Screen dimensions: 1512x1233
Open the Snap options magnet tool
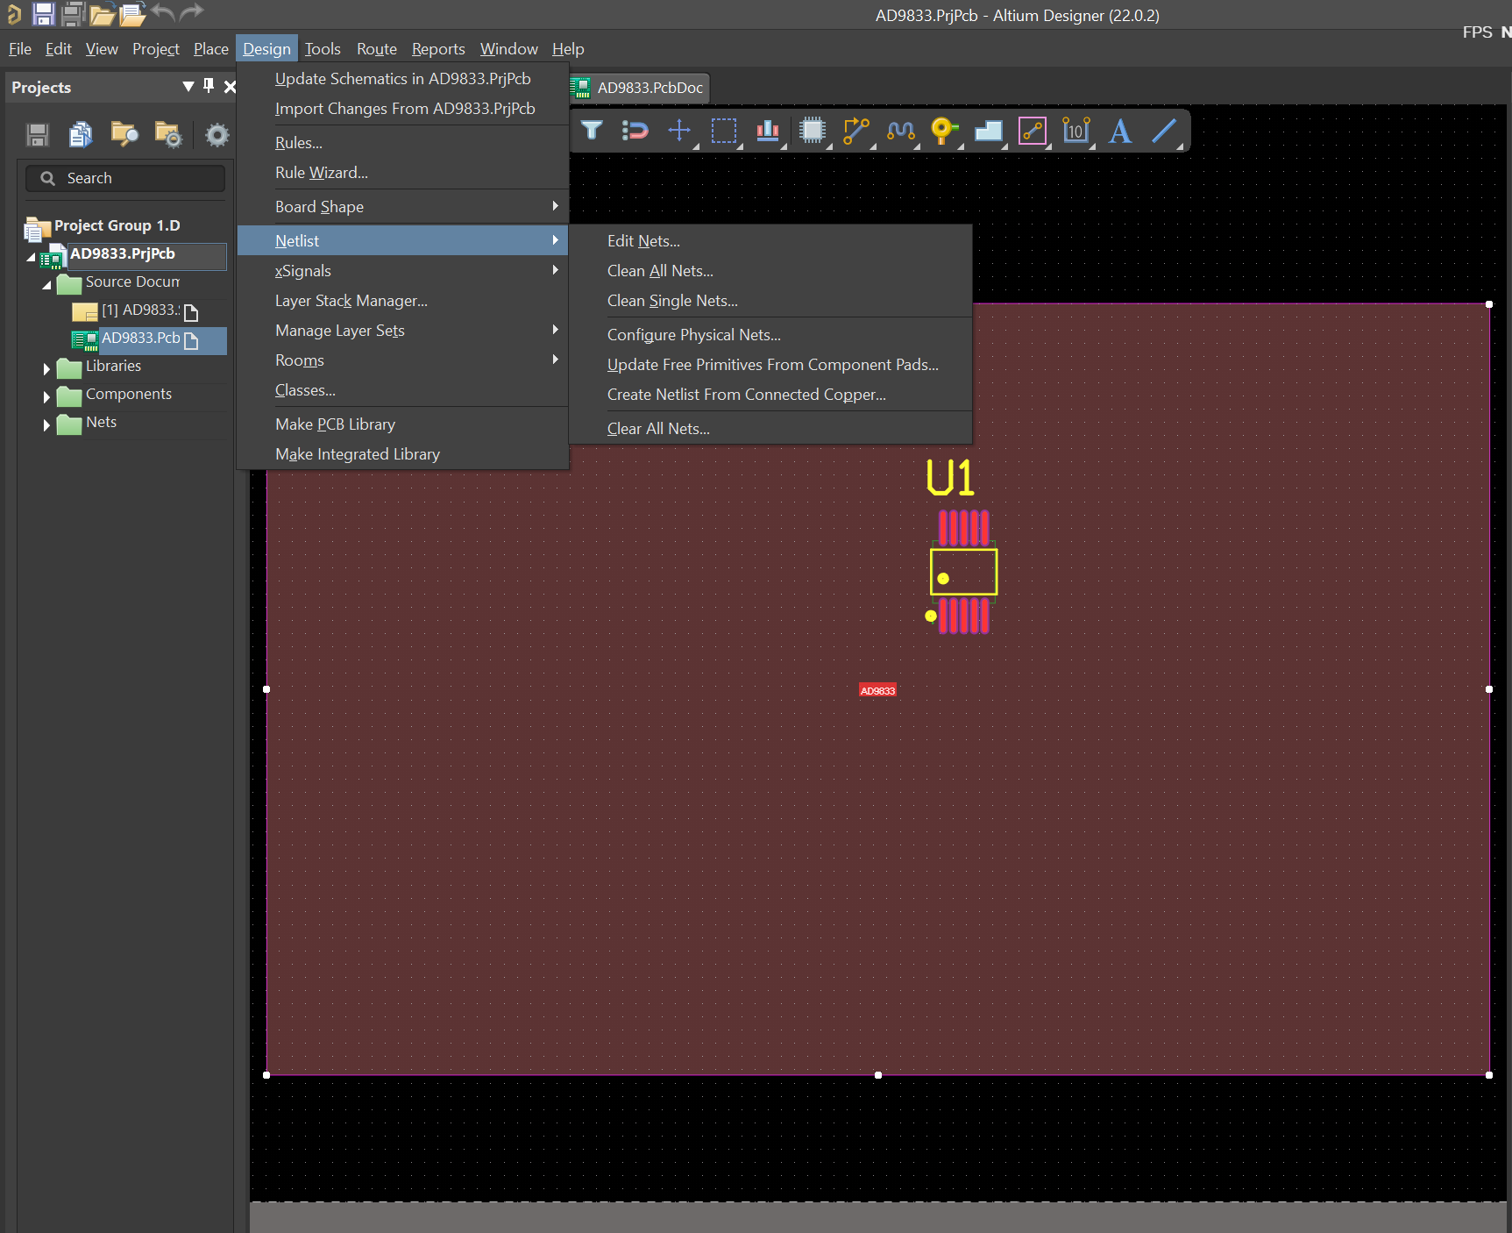pyautogui.click(x=635, y=131)
